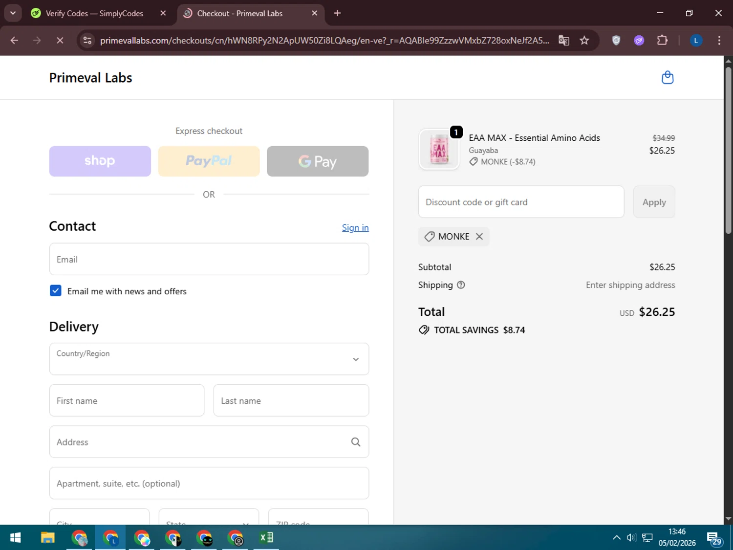Open the network icon in system tray
The width and height of the screenshot is (733, 550).
pyautogui.click(x=647, y=538)
